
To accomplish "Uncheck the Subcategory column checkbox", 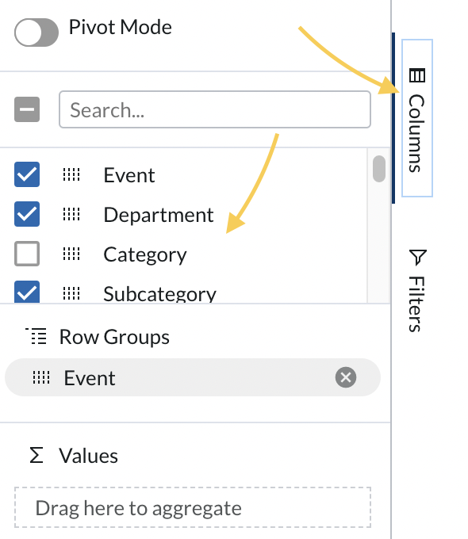I will tap(27, 292).
